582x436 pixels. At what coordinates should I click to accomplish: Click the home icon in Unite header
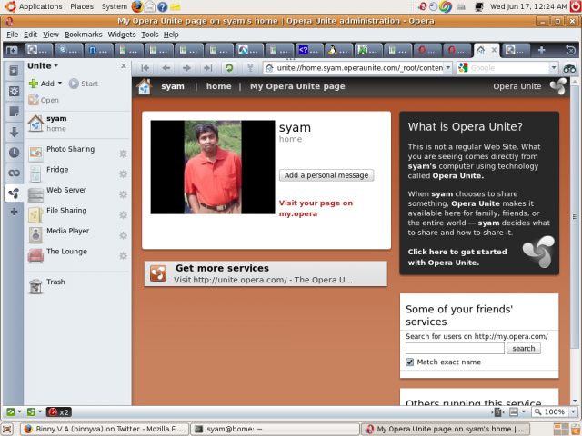144,87
